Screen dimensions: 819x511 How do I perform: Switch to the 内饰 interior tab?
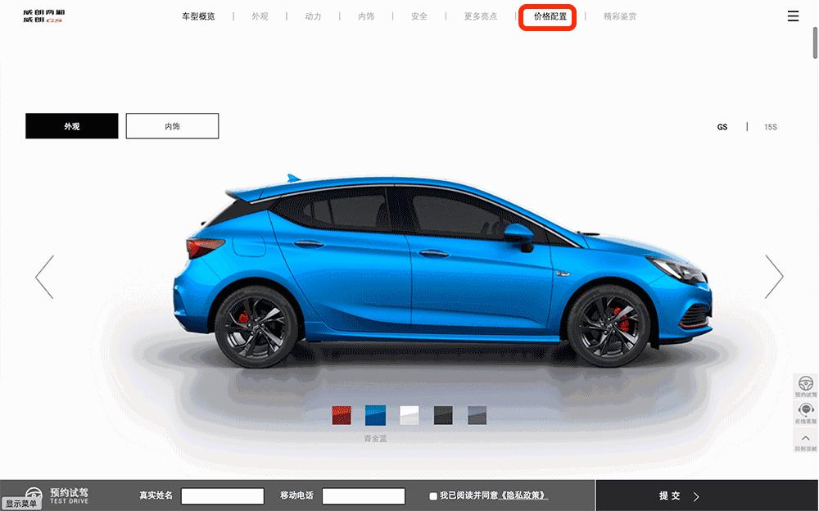point(172,125)
